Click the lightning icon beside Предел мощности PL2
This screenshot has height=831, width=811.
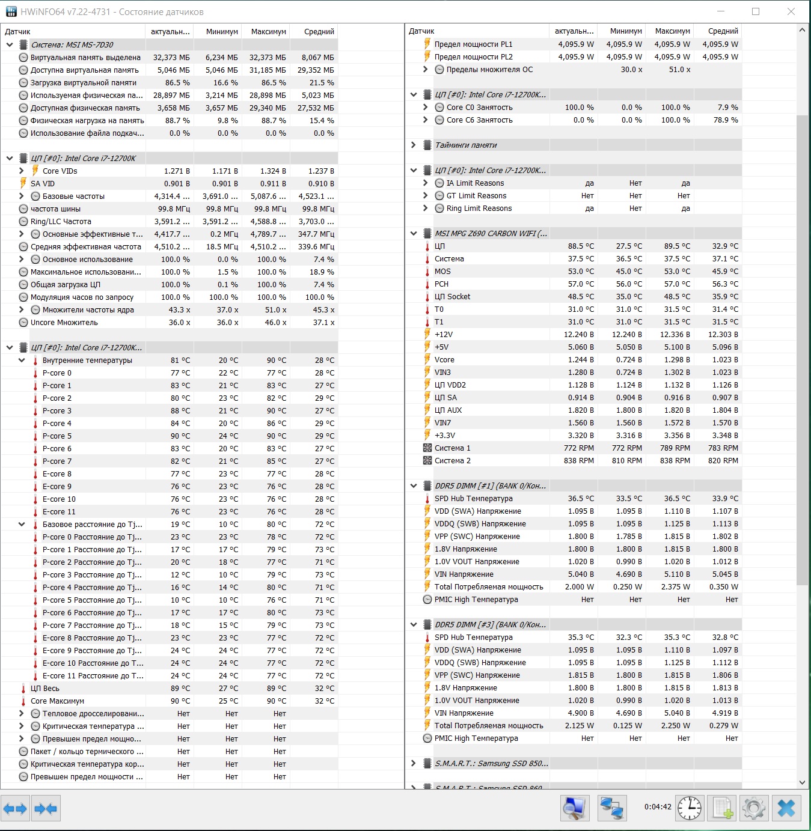427,56
